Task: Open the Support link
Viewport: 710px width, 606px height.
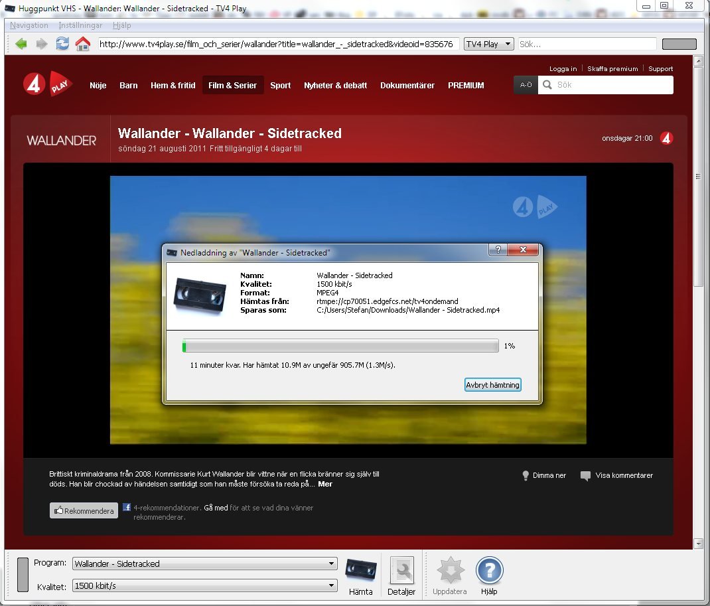Action: (661, 69)
